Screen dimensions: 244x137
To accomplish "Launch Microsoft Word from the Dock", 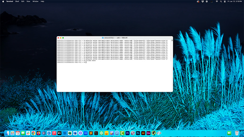I will (75, 133).
